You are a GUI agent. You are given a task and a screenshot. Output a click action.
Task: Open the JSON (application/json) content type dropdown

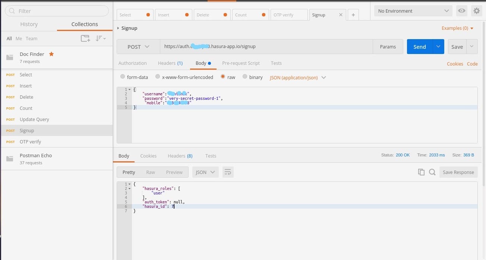(x=298, y=77)
